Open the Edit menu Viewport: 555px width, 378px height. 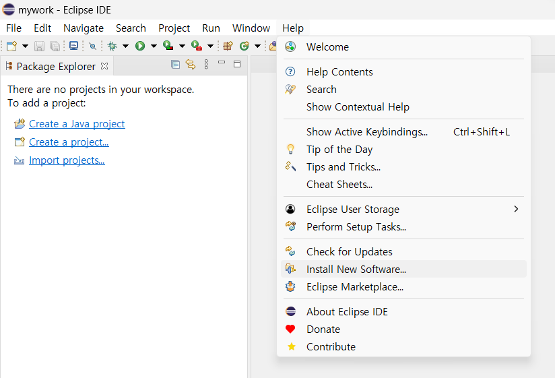pyautogui.click(x=42, y=28)
